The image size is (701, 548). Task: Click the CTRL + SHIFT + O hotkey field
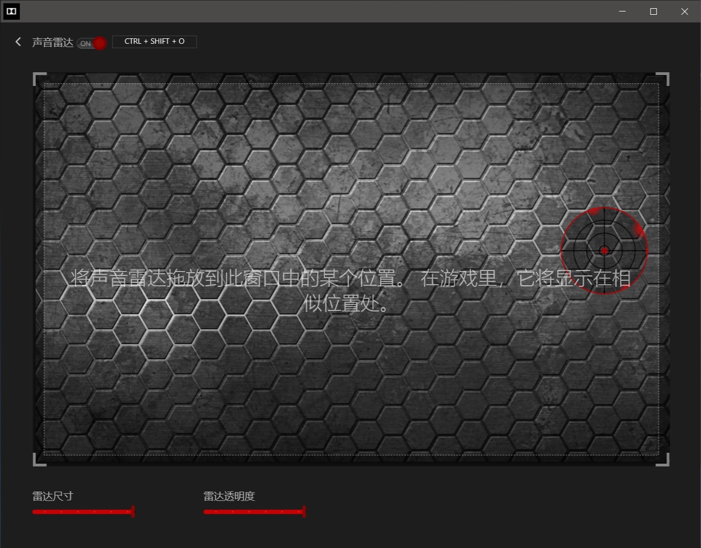click(x=154, y=42)
